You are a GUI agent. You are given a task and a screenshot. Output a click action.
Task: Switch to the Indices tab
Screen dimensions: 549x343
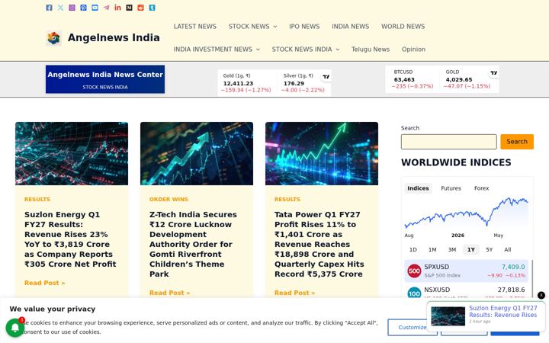(x=418, y=188)
